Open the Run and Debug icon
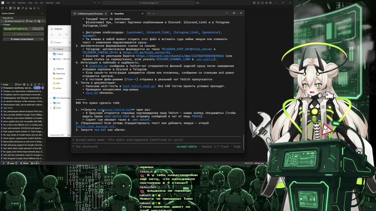376x211 pixels. (26, 8)
